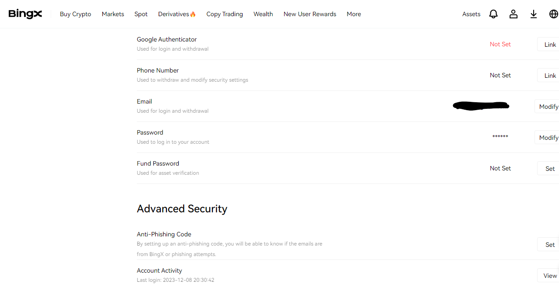Image resolution: width=559 pixels, height=284 pixels.
Task: Open the notifications bell icon
Action: coord(493,14)
